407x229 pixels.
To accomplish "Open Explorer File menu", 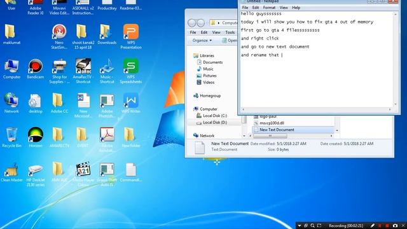I will pos(193,32).
